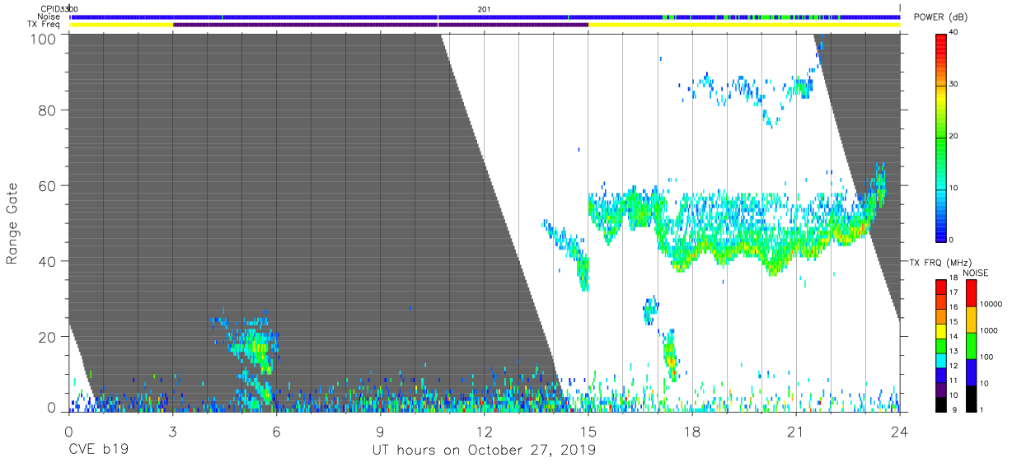The width and height of the screenshot is (1012, 467).
Task: Select the 40 label on the power scale
Action: [953, 33]
